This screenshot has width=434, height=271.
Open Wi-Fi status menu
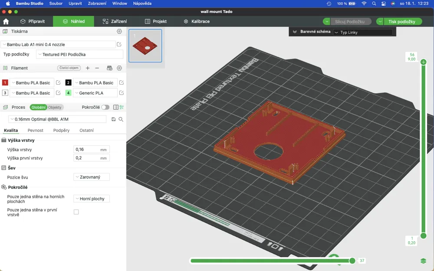(364, 3)
